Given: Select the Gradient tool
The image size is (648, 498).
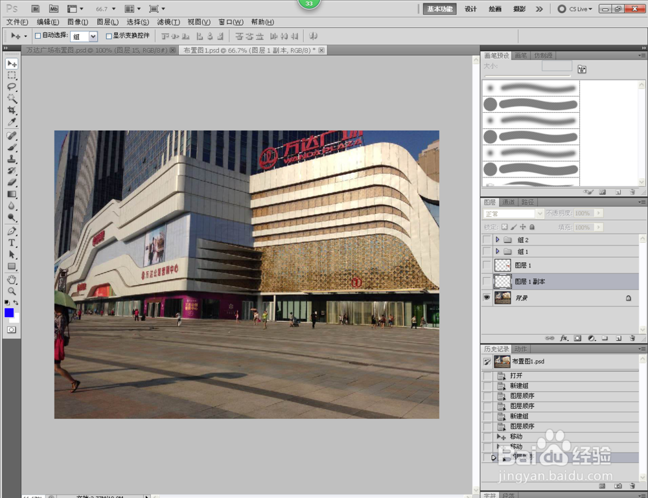Looking at the screenshot, I should coord(12,194).
